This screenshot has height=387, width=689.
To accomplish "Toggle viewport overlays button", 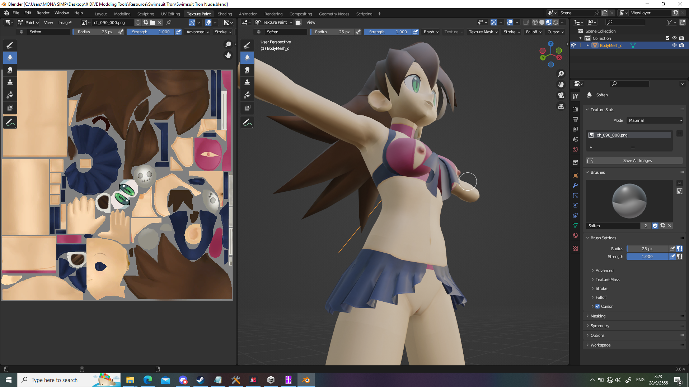I will [x=510, y=22].
